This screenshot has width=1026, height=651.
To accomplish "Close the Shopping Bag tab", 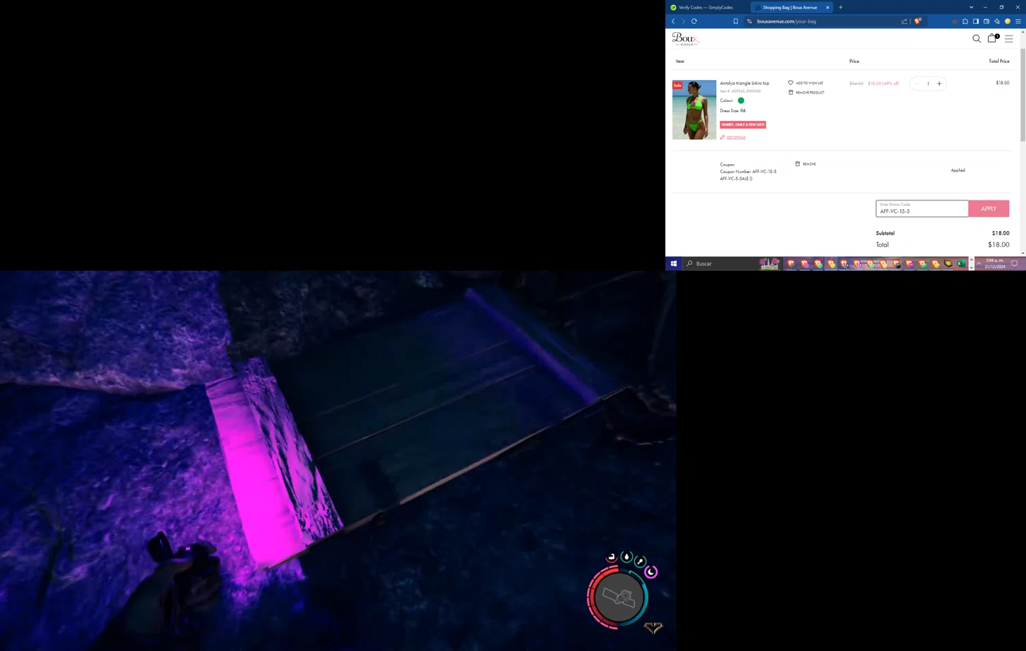I will (828, 8).
